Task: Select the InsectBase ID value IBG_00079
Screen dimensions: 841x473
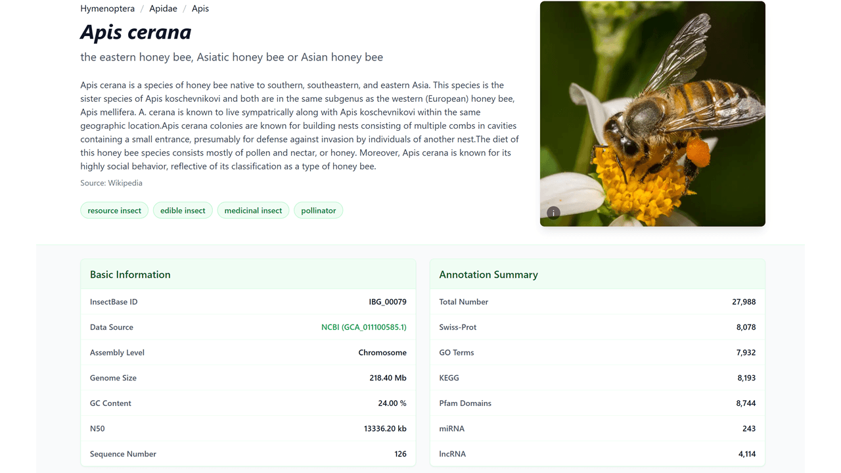Action: click(x=387, y=302)
